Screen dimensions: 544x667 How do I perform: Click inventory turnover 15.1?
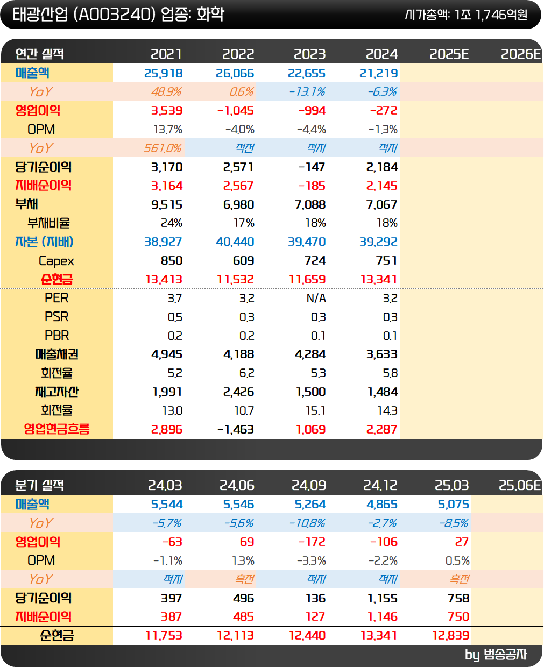pos(316,411)
